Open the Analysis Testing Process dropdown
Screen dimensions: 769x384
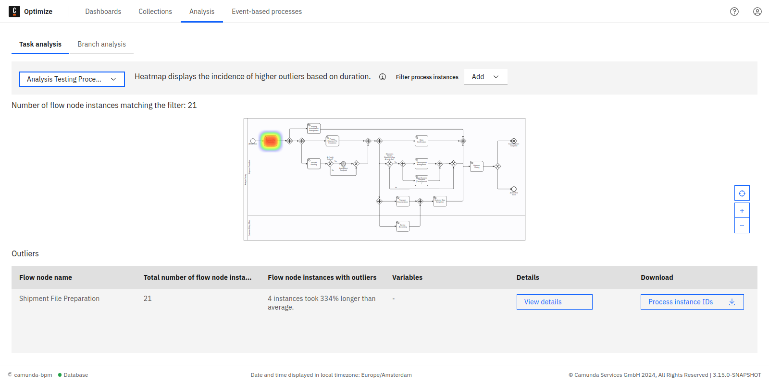coord(72,79)
